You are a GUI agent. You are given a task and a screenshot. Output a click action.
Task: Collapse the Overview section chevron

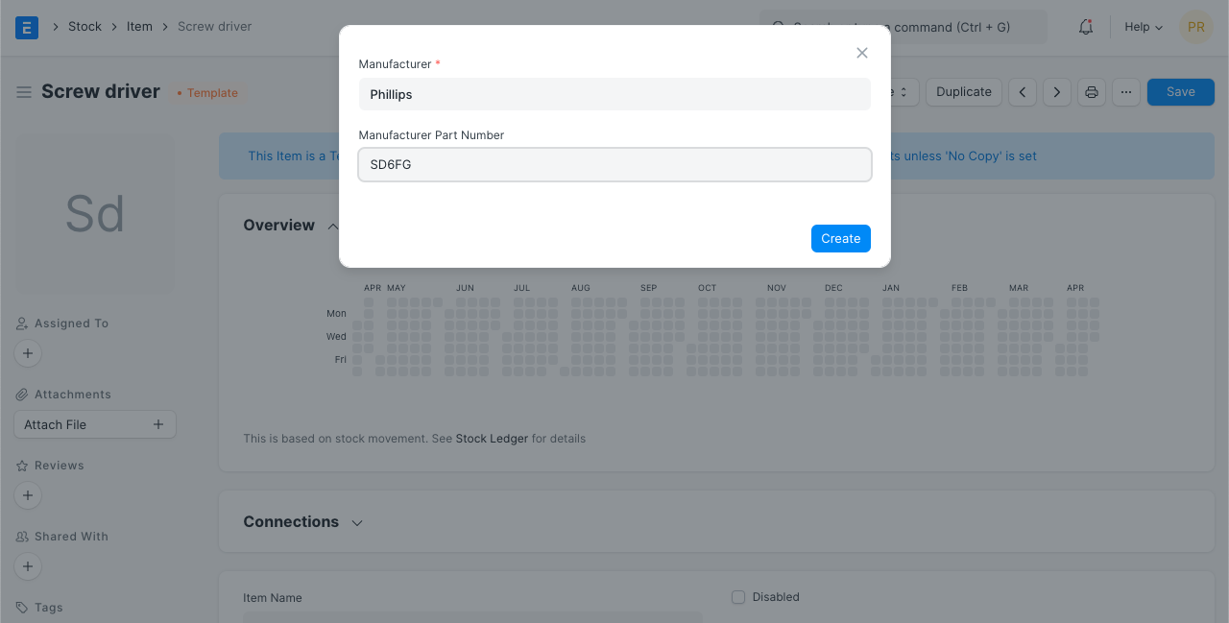[x=332, y=227]
